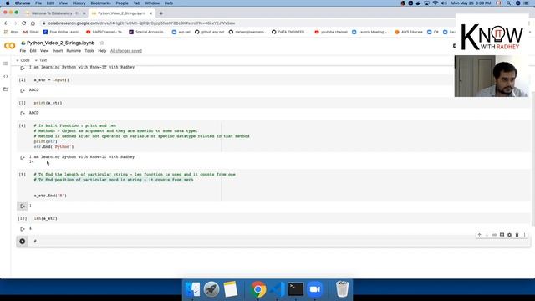Click the str.find('Python') line in cell 4
The width and height of the screenshot is (535, 301).
coord(53,147)
